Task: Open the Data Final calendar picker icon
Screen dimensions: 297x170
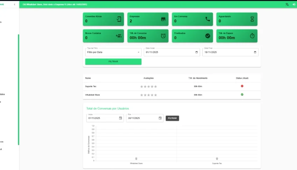Action: [255, 52]
